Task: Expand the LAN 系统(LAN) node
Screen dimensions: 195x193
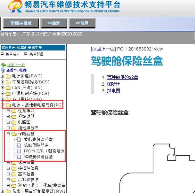Action: pyautogui.click(x=2, y=88)
